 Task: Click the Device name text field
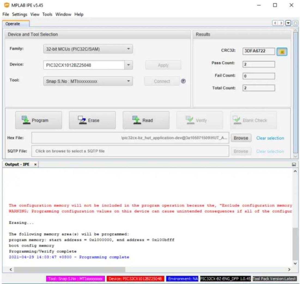84,65
